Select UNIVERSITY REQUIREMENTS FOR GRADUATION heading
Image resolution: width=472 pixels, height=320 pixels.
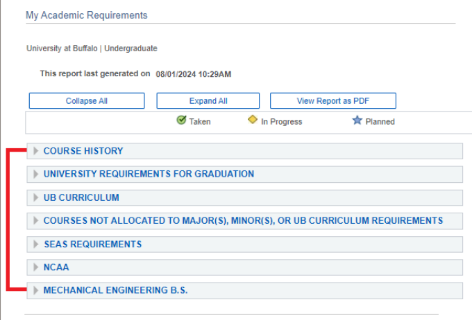(x=149, y=174)
